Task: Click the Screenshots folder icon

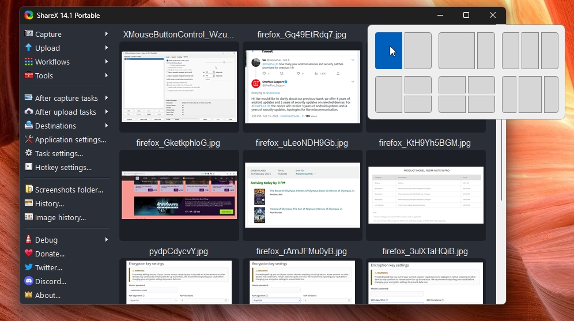Action: tap(29, 189)
